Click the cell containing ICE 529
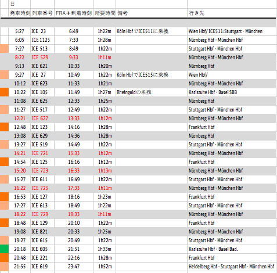The height and width of the screenshot is (273, 277). pyautogui.click(x=42, y=58)
